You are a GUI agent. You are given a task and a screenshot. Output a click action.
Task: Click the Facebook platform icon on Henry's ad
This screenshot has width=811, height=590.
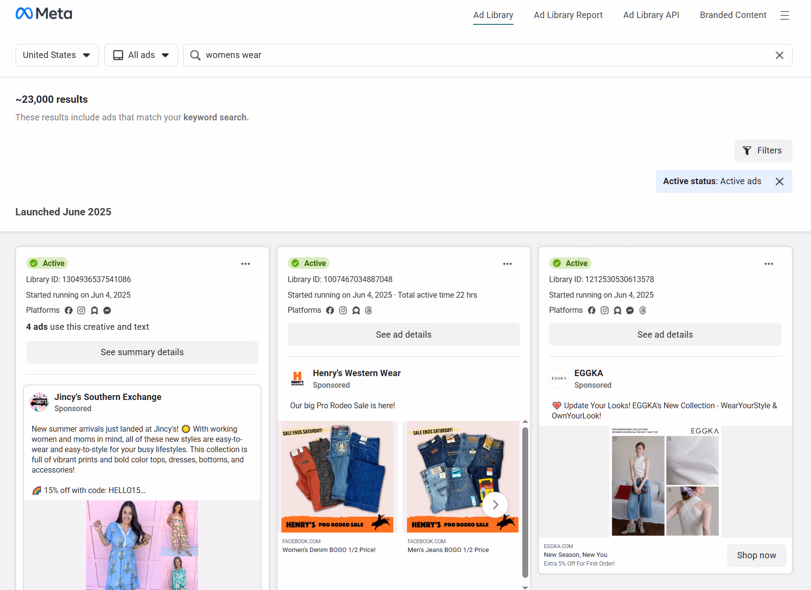click(330, 310)
